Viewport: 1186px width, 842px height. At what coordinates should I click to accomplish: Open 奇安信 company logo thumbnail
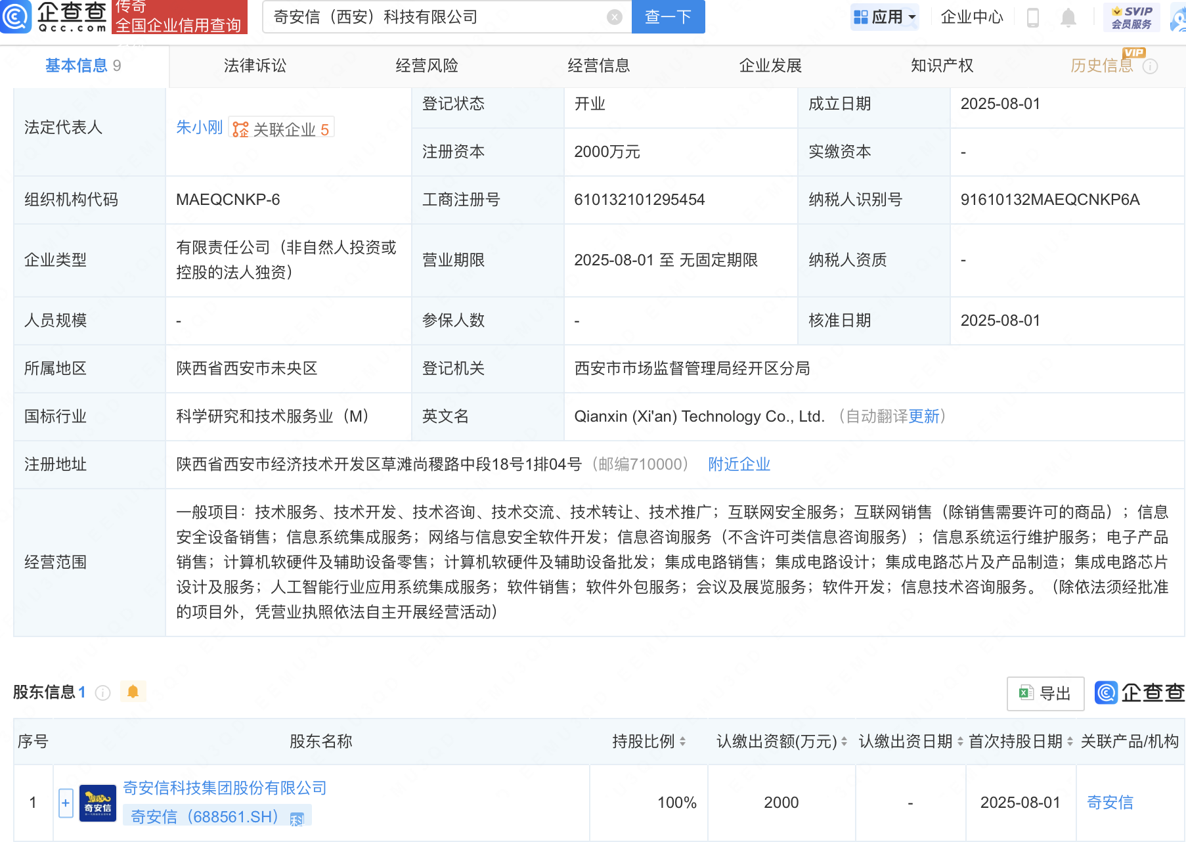(x=98, y=803)
